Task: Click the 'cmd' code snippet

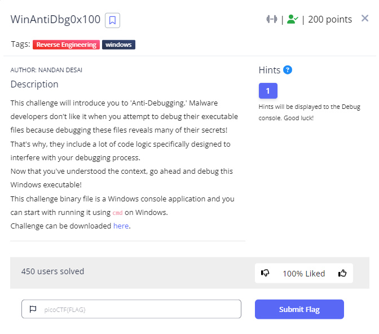Action: 117,213
